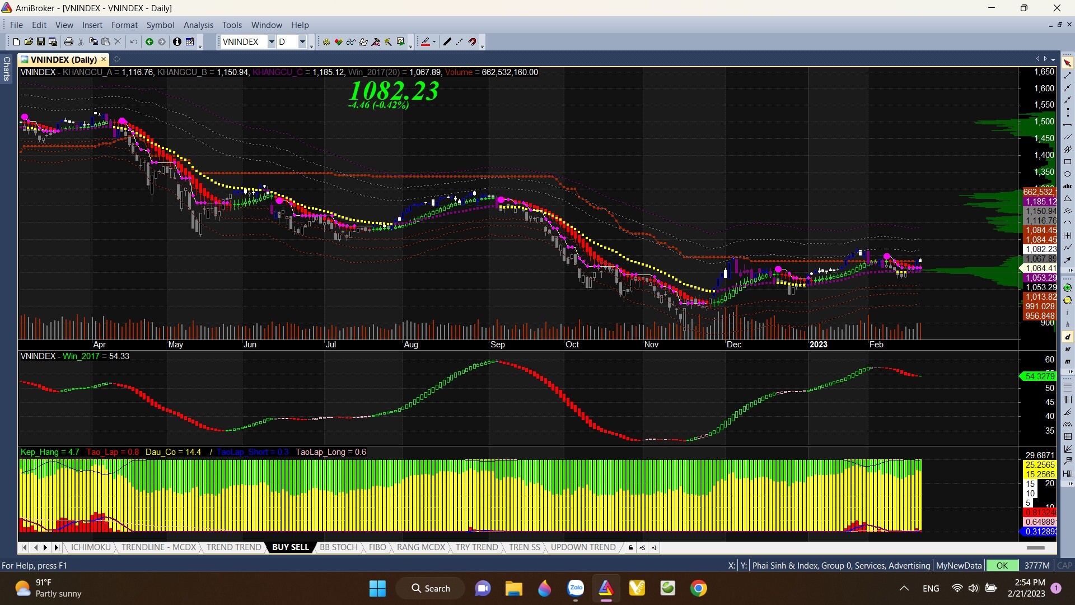Switch to daily interval 'd' button

pos(1068,337)
